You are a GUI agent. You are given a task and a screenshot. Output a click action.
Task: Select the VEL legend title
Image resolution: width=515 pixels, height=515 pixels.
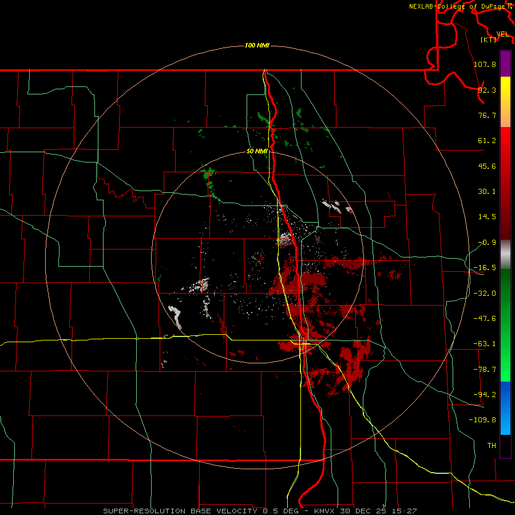pyautogui.click(x=502, y=34)
